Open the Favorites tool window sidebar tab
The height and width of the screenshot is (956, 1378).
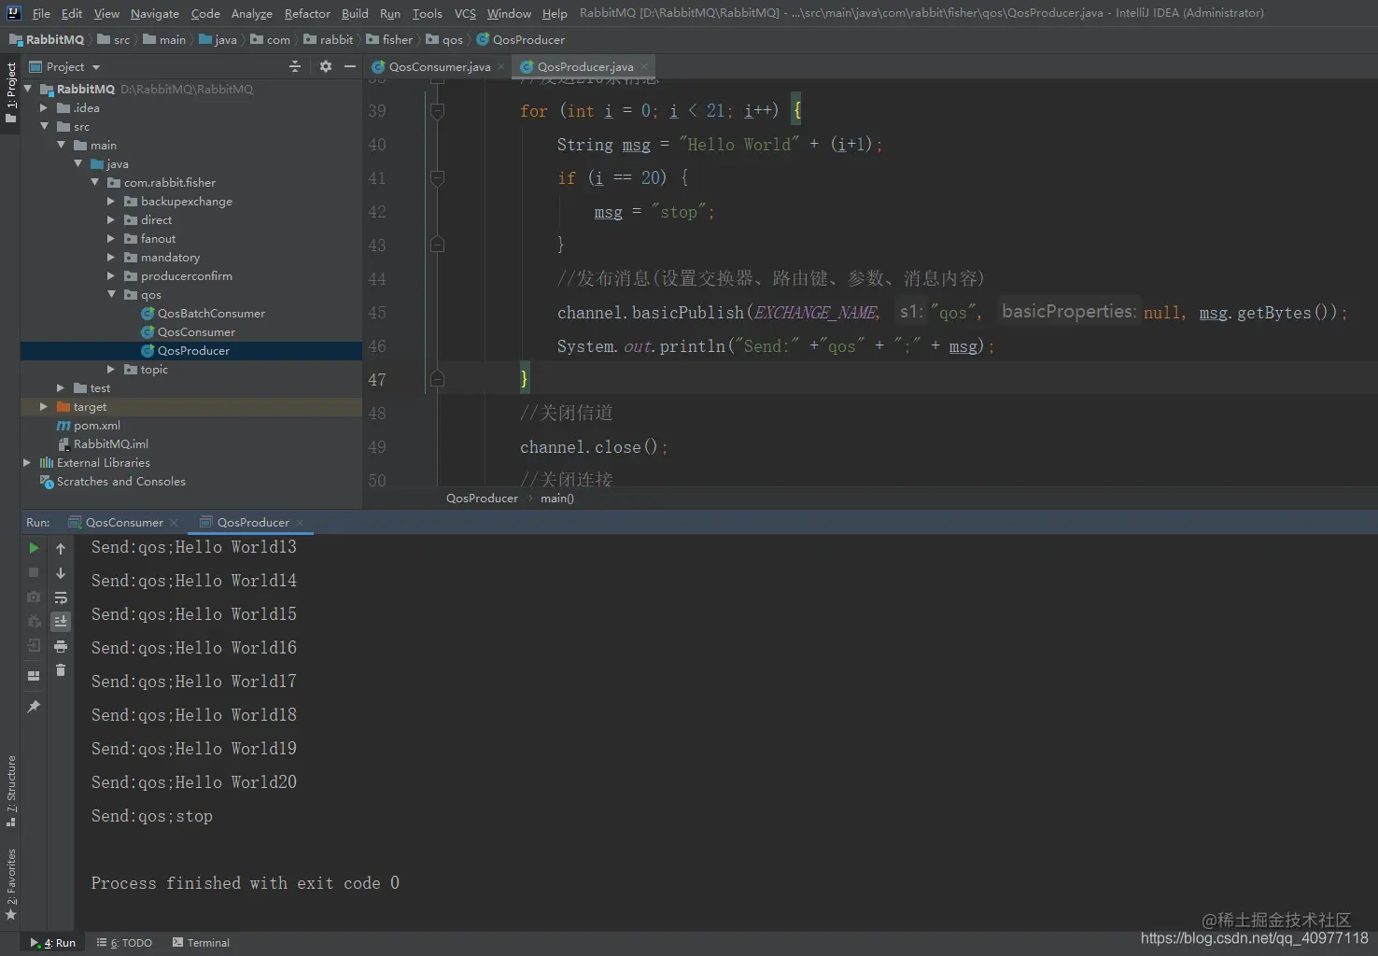tap(10, 884)
